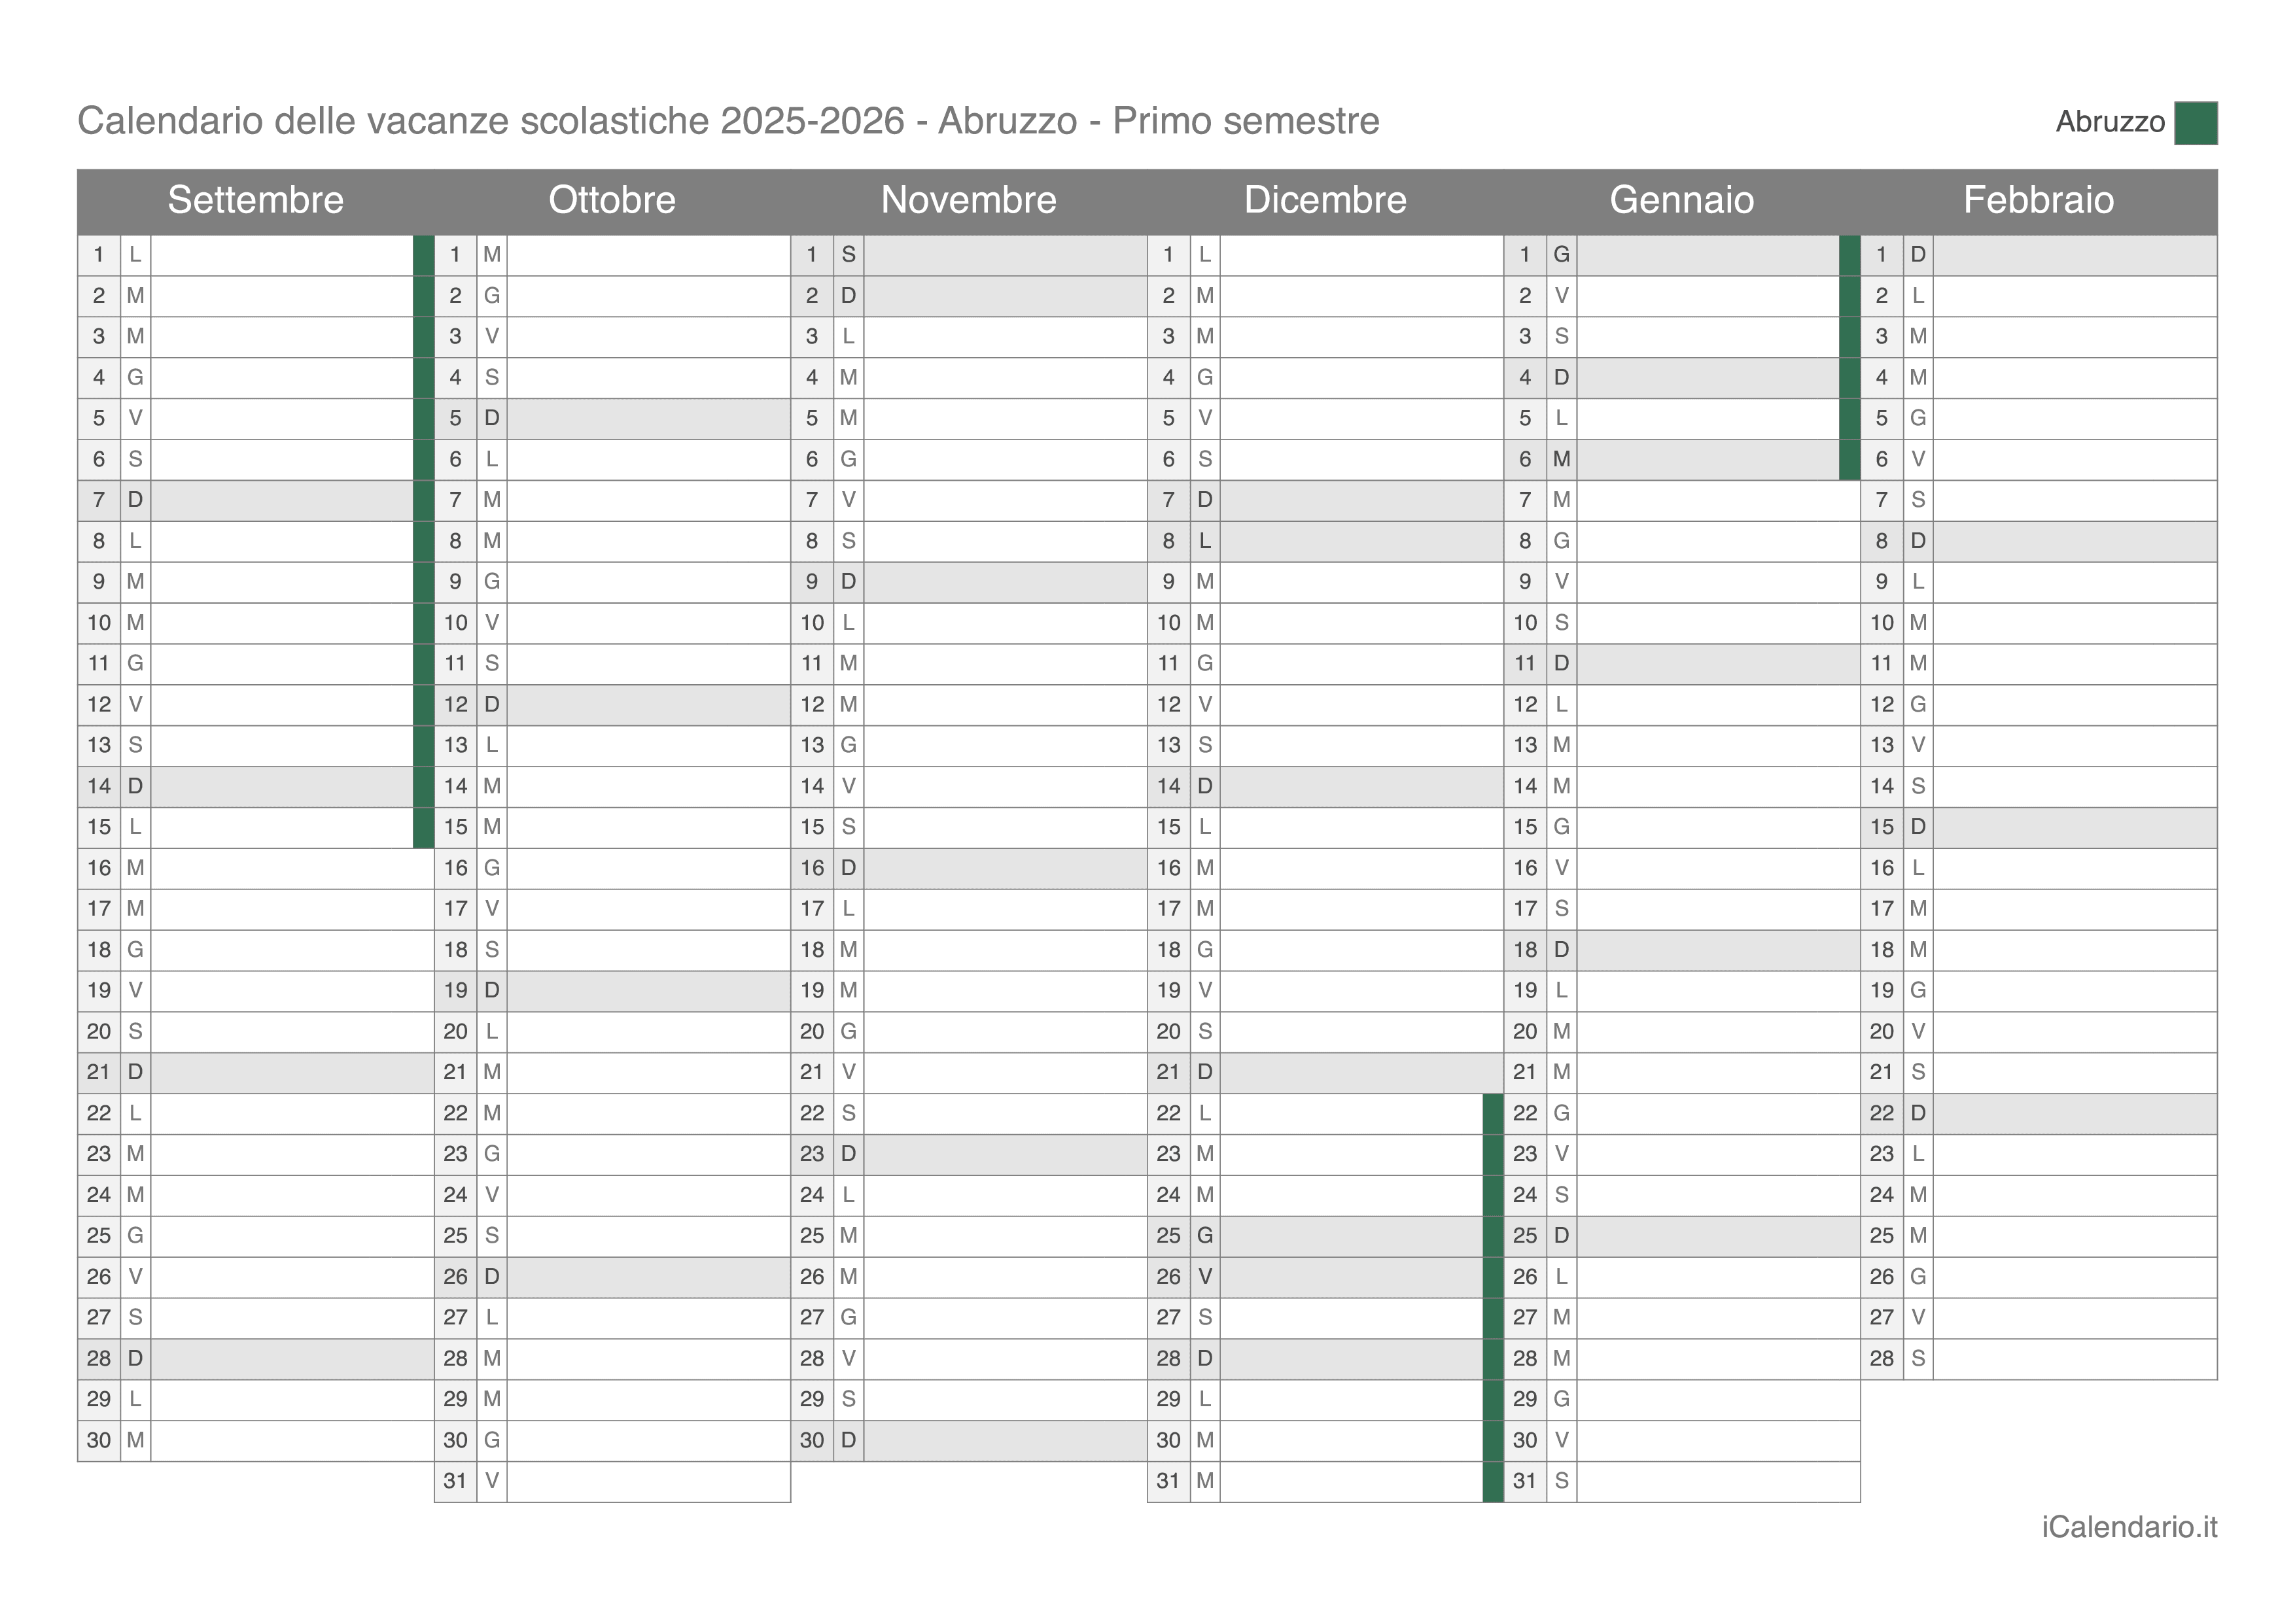Click day number 2 under Novembre

812,296
